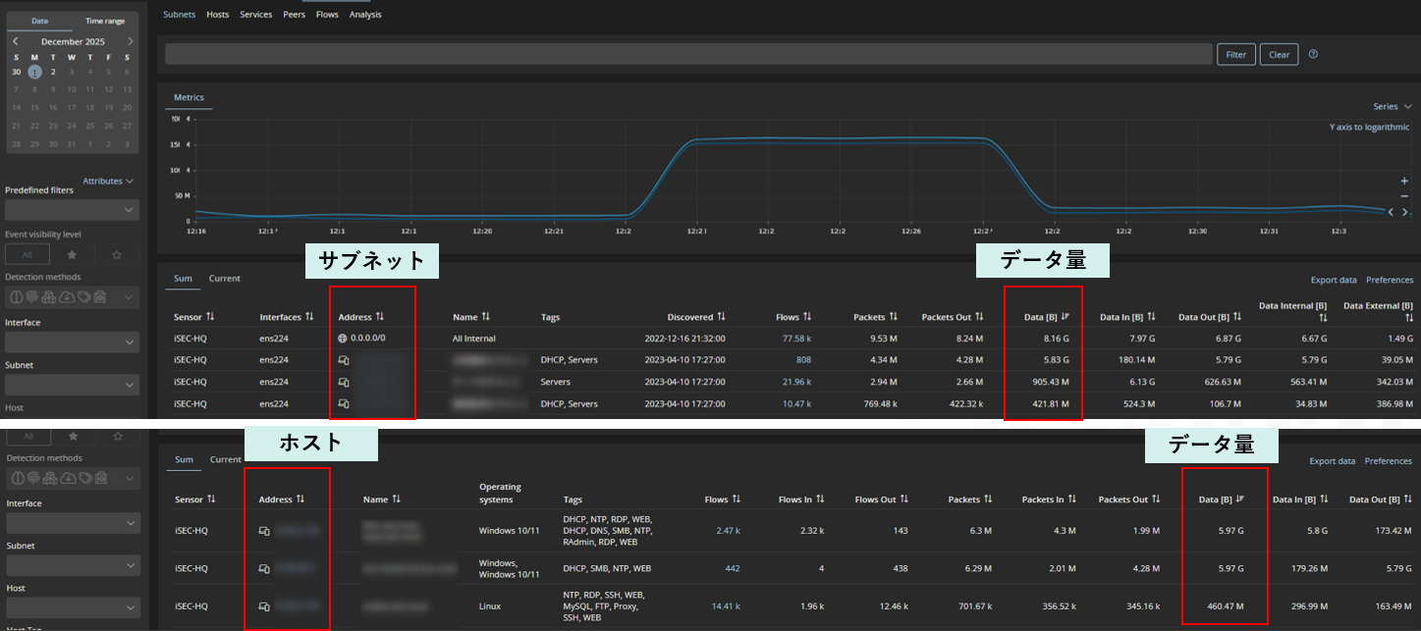Image resolution: width=1421 pixels, height=631 pixels.
Task: Click the Filter button
Action: pyautogui.click(x=1235, y=55)
